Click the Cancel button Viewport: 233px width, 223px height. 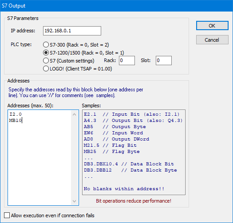[x=212, y=39]
